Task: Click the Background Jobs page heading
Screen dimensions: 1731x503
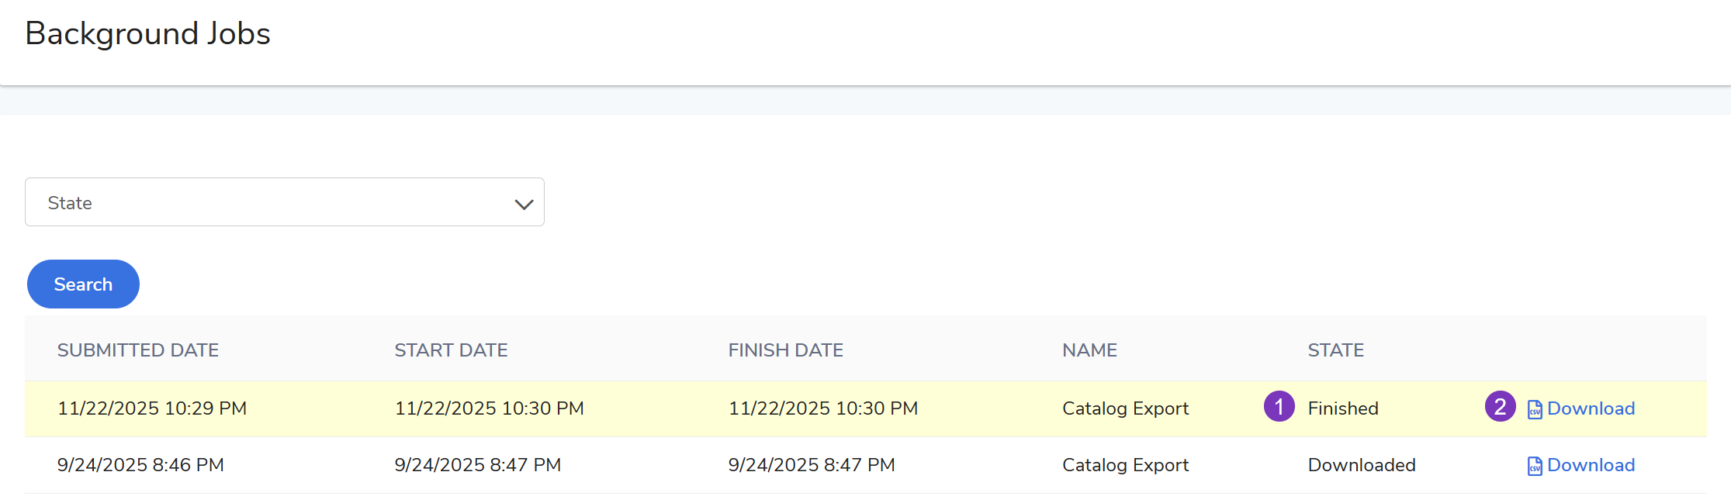Action: [x=147, y=33]
